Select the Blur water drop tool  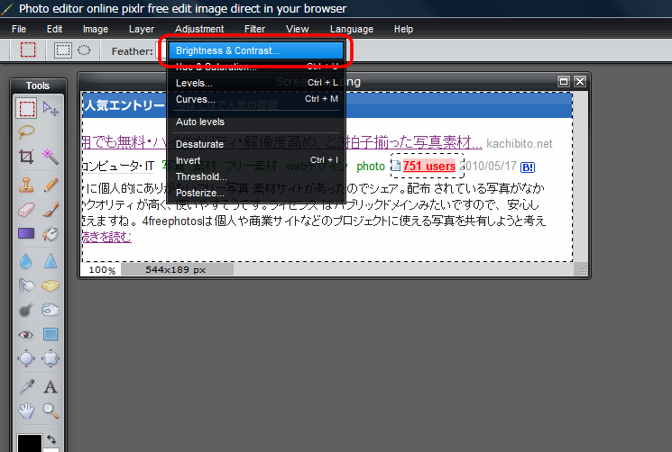26,261
